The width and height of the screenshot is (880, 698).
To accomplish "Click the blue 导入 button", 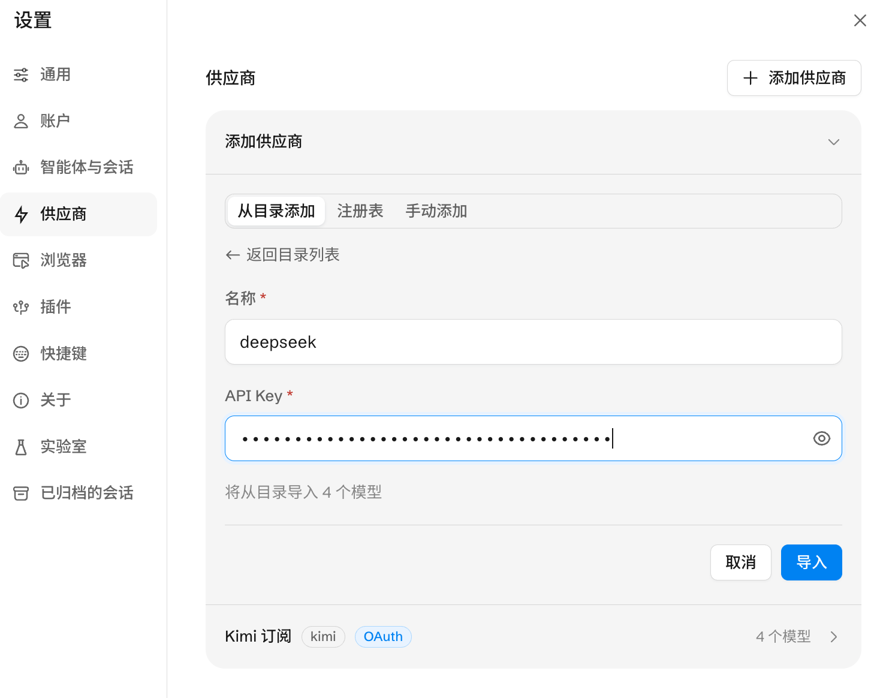I will click(811, 562).
